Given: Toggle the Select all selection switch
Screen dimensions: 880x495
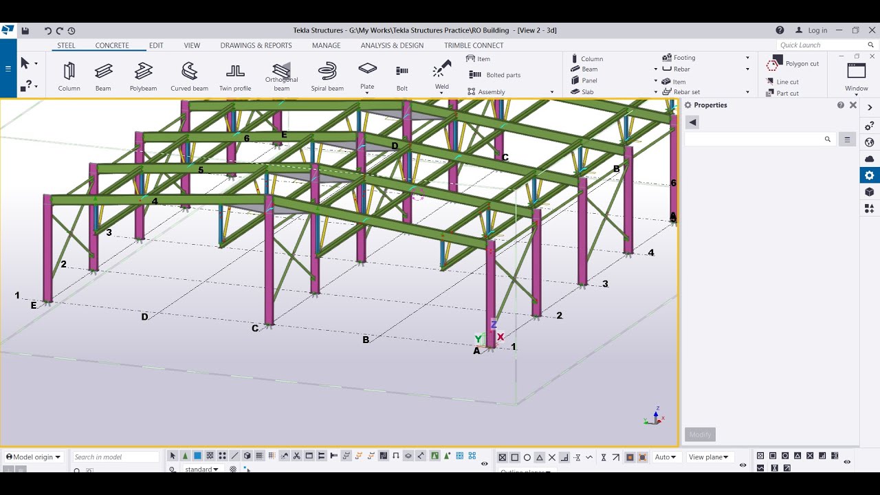Looking at the screenshot, I should (x=173, y=456).
